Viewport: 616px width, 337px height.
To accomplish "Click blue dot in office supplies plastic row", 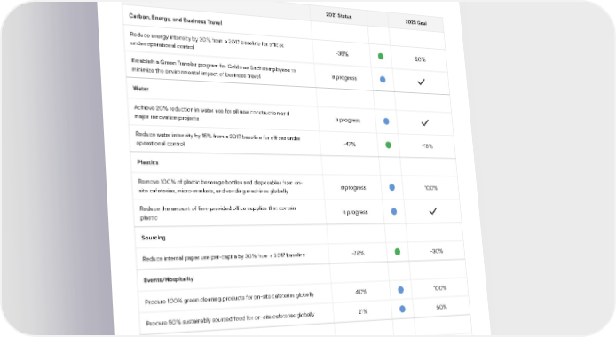I will click(x=394, y=211).
